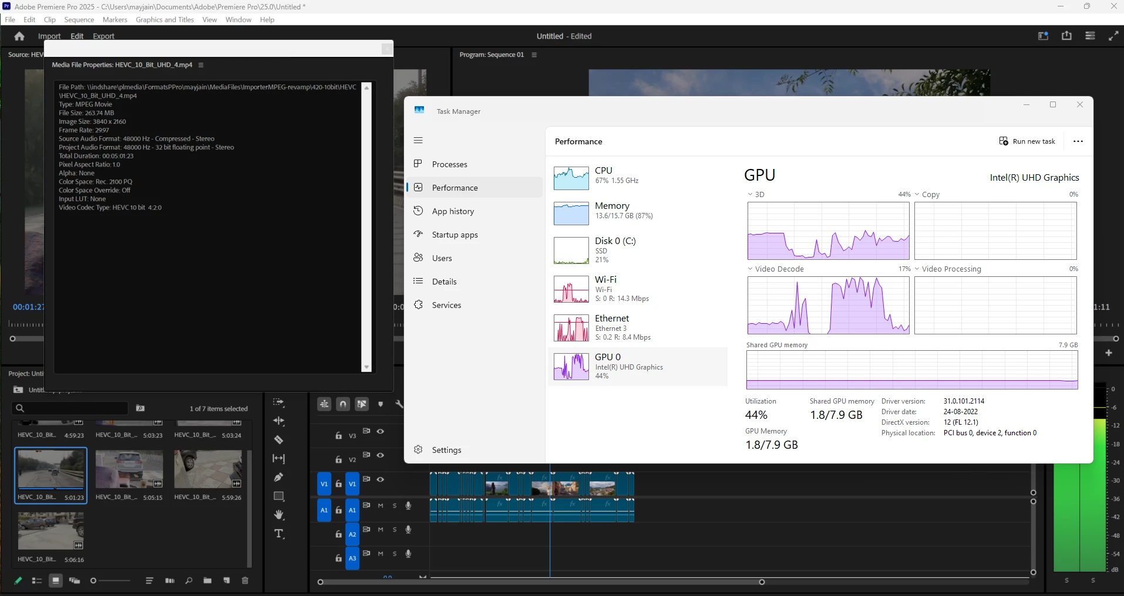The width and height of the screenshot is (1124, 596).
Task: Click the Quick Export icon
Action: pos(1066,36)
